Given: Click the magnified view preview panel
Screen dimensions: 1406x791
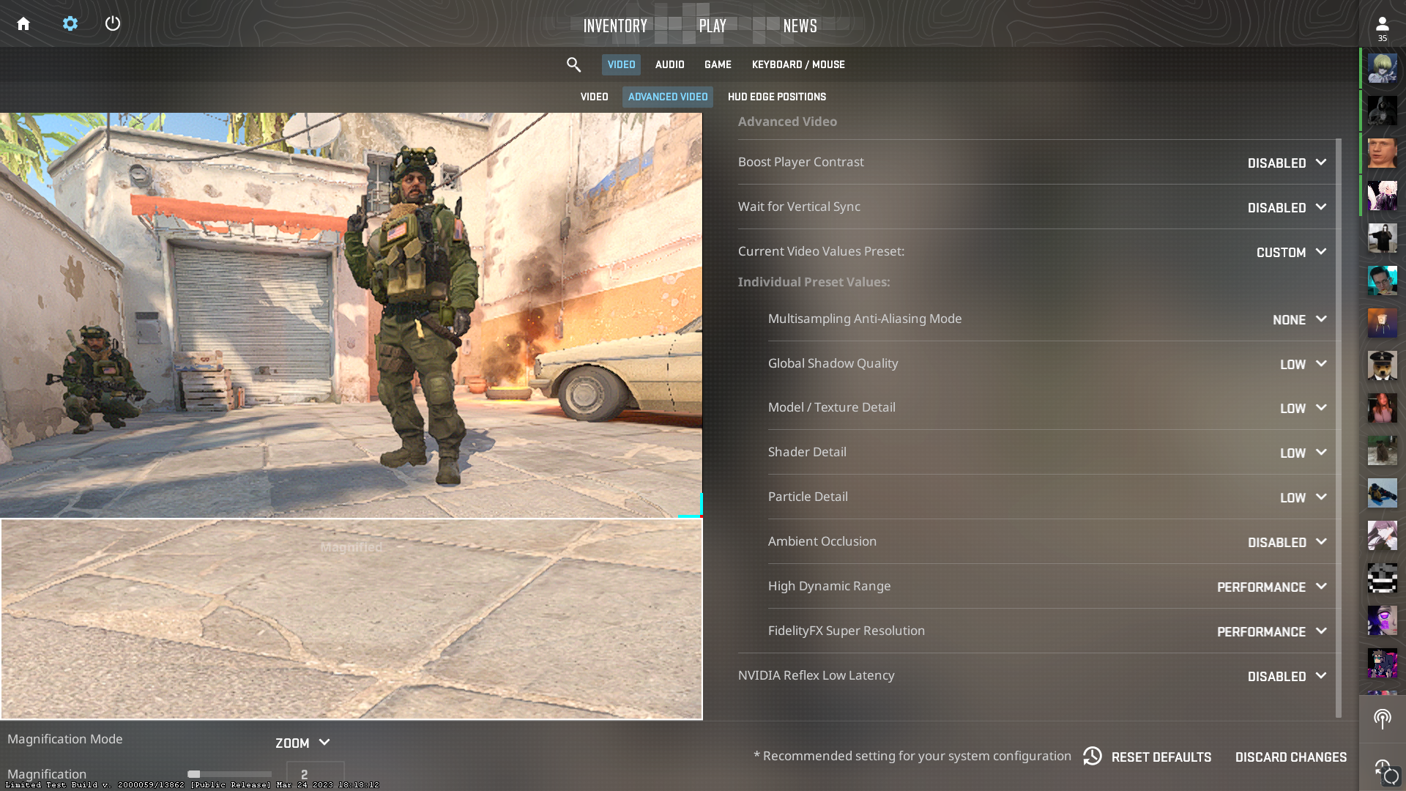Looking at the screenshot, I should tap(351, 619).
